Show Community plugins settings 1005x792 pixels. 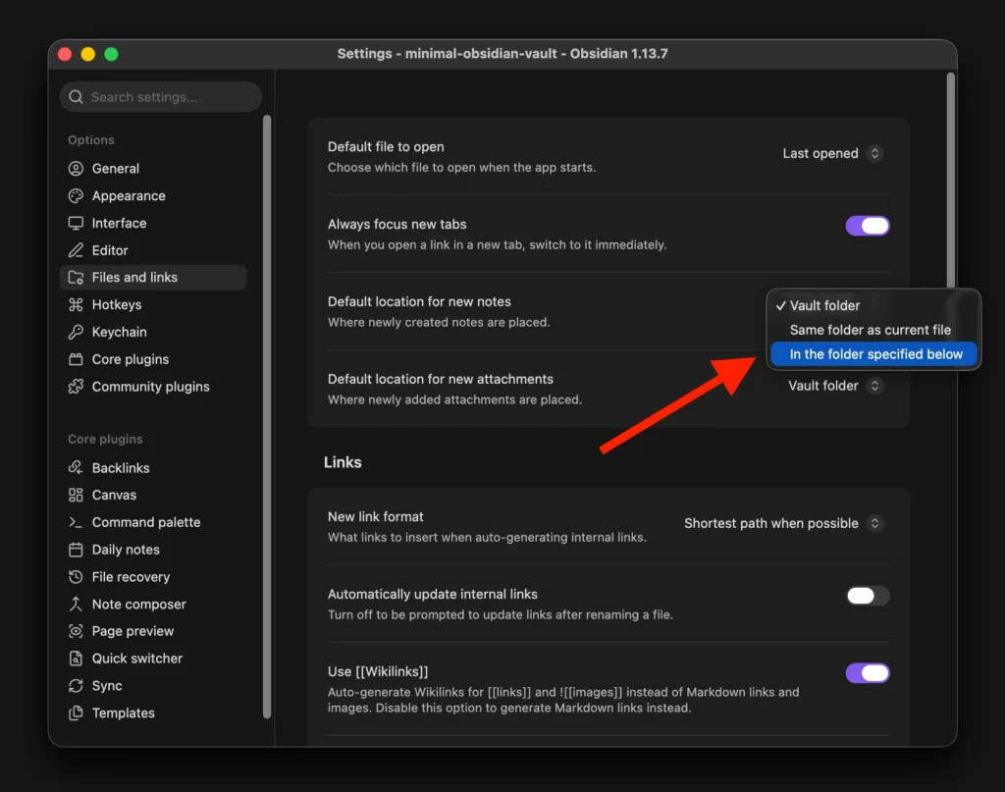[153, 387]
